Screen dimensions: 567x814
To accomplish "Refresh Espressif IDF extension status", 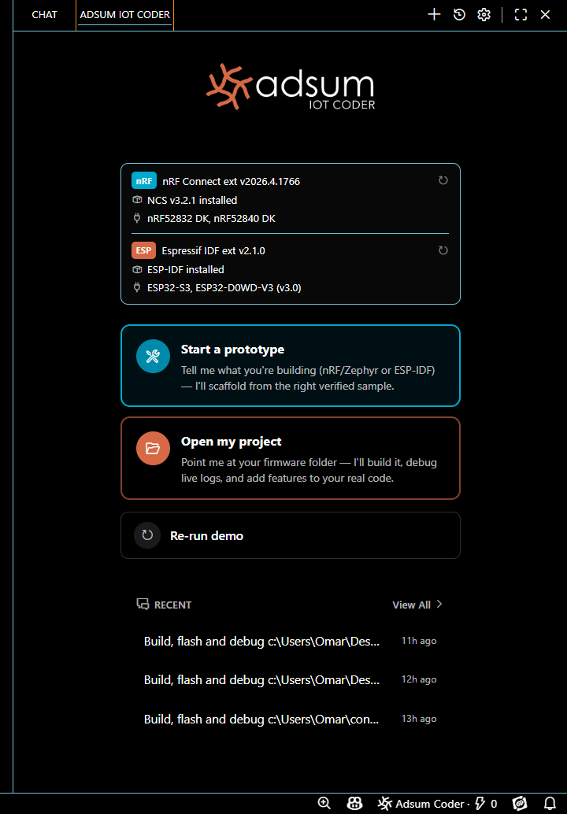I will click(443, 250).
